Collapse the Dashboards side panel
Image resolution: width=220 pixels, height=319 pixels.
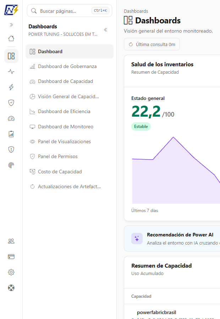coord(105,30)
